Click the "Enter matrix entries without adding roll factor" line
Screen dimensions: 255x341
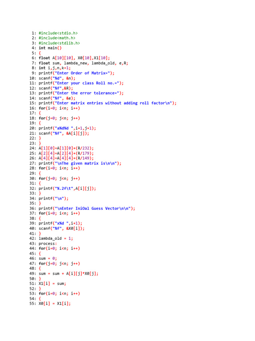point(108,103)
